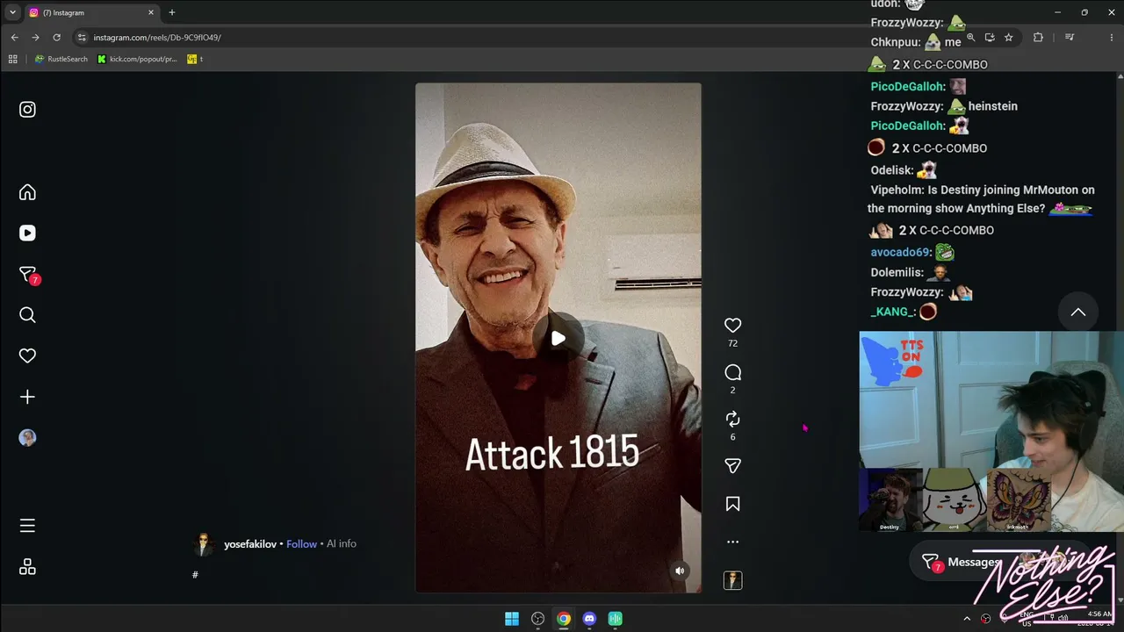Open the Chrome apps grid shortcut

coord(12,59)
